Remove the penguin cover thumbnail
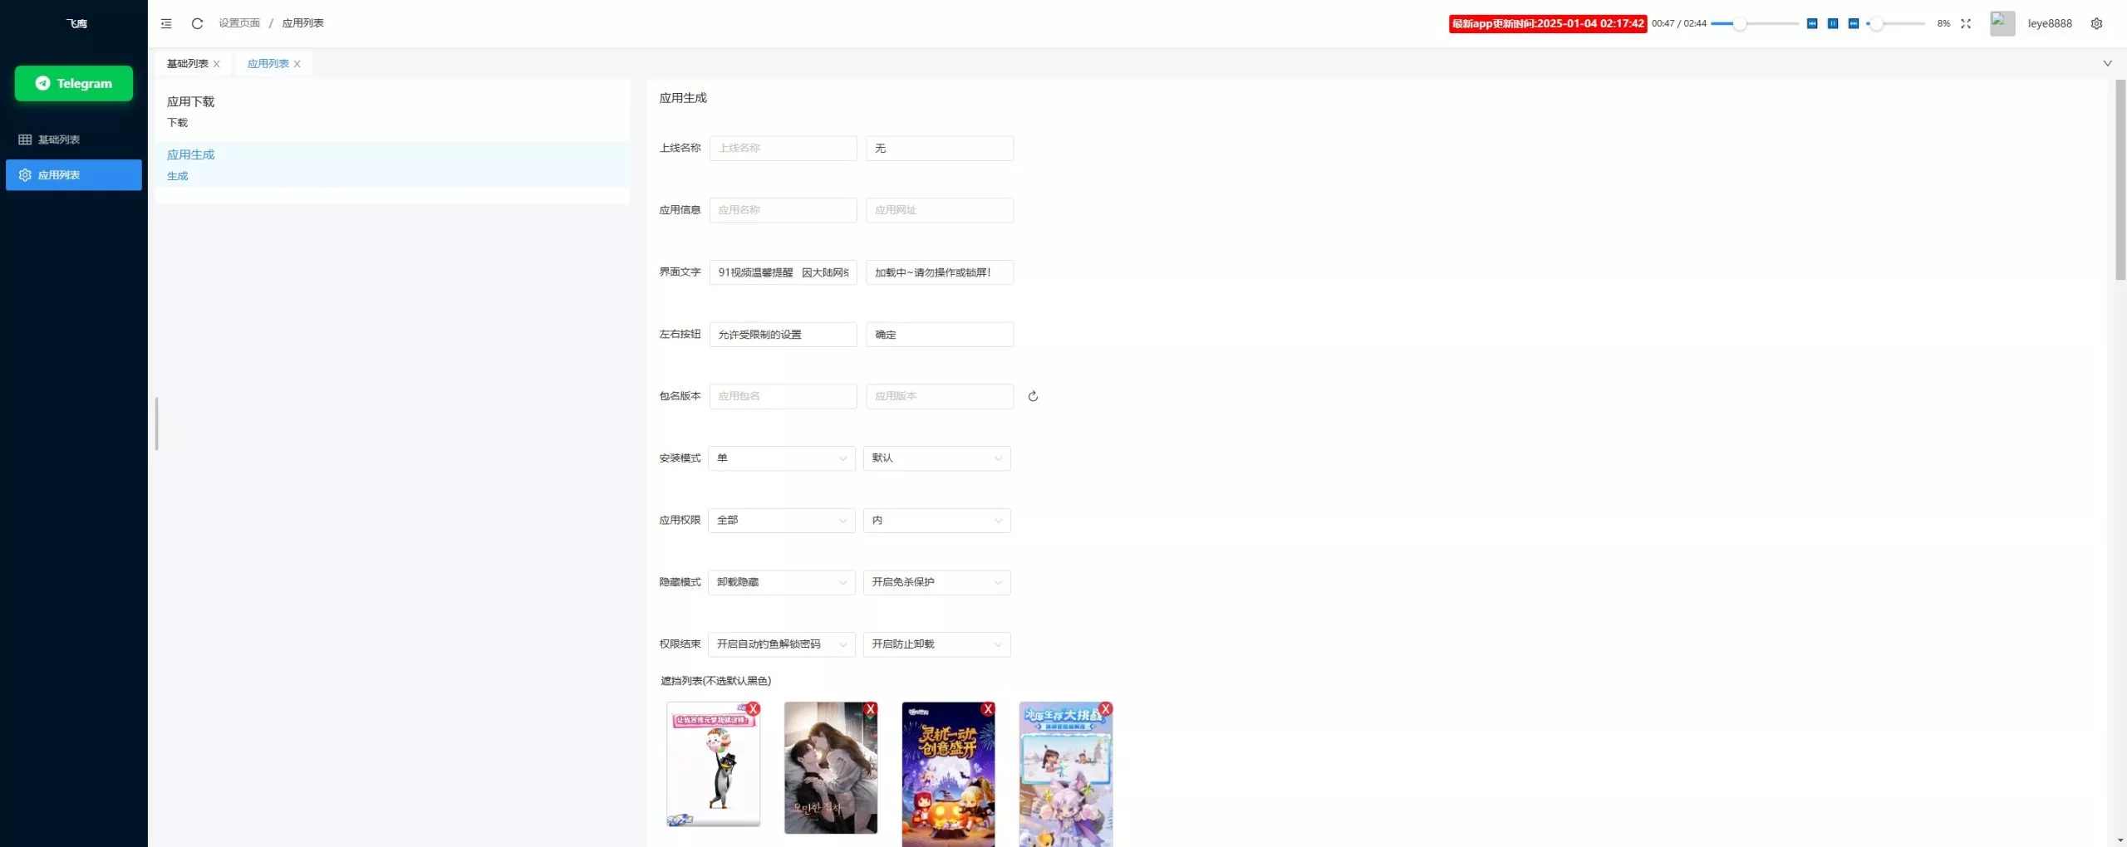This screenshot has width=2127, height=847. click(x=753, y=709)
